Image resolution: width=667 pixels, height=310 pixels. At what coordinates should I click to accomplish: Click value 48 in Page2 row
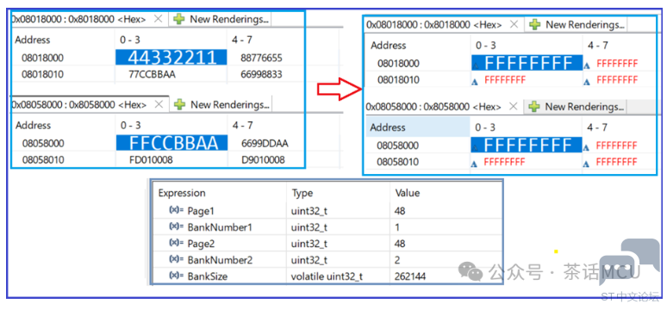point(400,244)
